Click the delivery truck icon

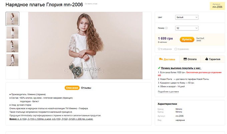(161, 59)
